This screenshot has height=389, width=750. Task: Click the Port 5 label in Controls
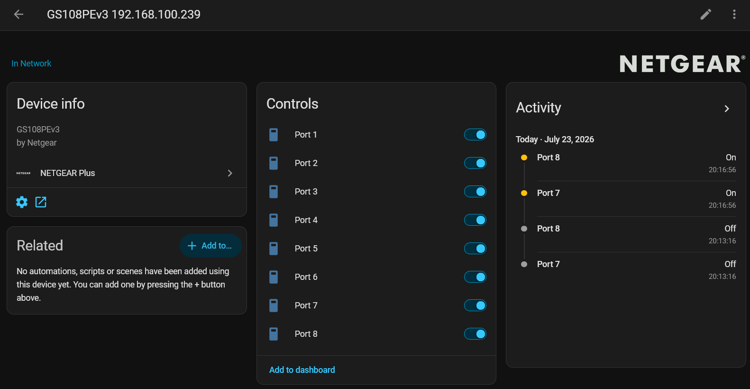tap(306, 249)
